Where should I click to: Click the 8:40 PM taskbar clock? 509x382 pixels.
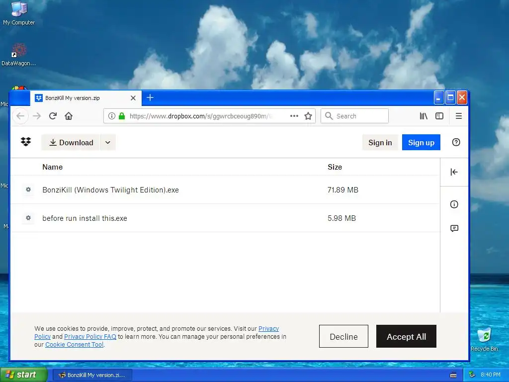pyautogui.click(x=490, y=375)
